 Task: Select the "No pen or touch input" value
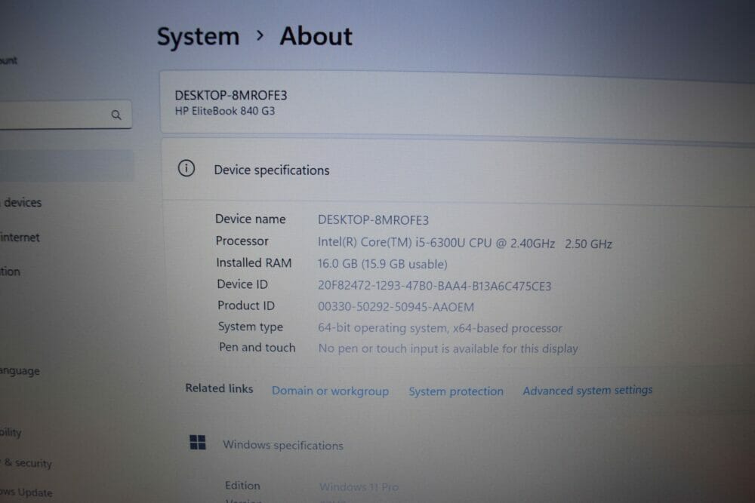click(448, 348)
